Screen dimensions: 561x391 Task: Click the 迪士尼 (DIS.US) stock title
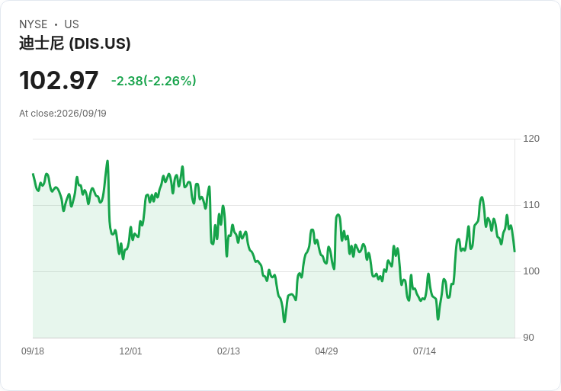point(75,43)
